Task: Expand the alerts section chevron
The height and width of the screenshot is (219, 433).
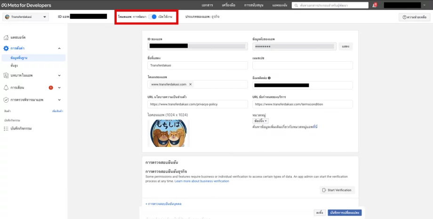Action: 59,88
